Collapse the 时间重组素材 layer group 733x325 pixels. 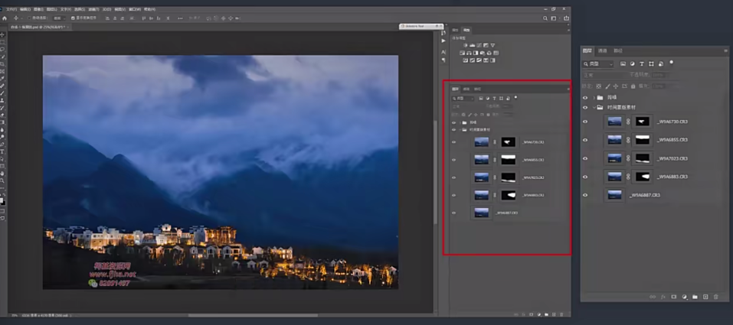coord(592,108)
